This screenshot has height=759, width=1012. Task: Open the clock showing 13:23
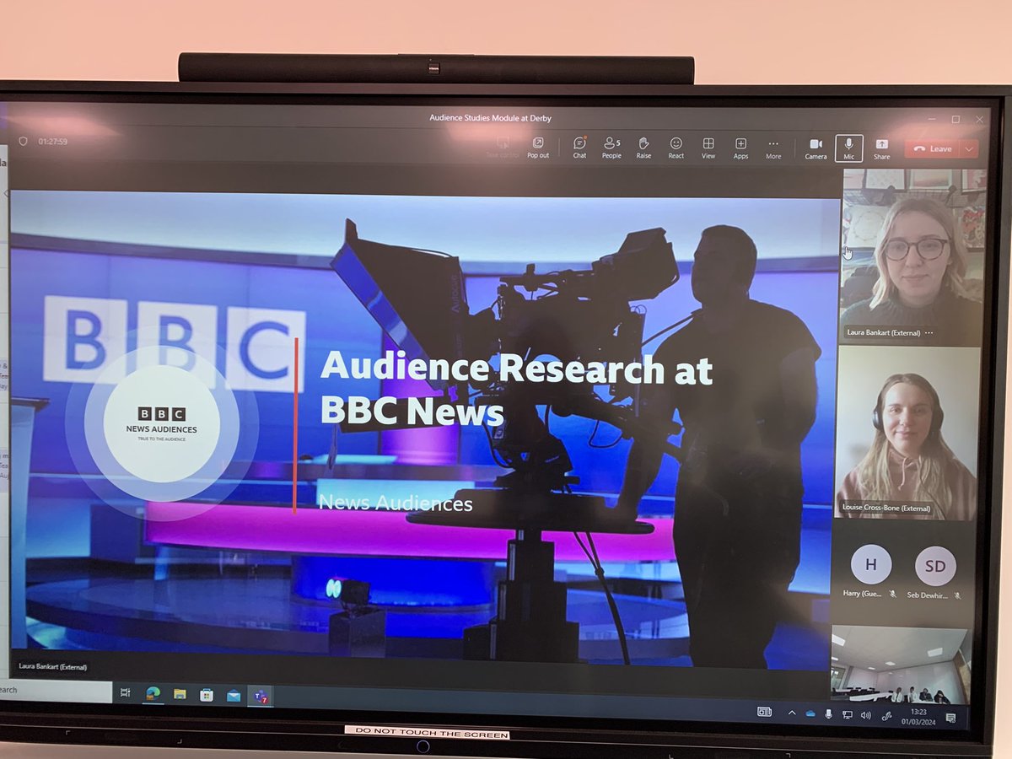pyautogui.click(x=919, y=718)
